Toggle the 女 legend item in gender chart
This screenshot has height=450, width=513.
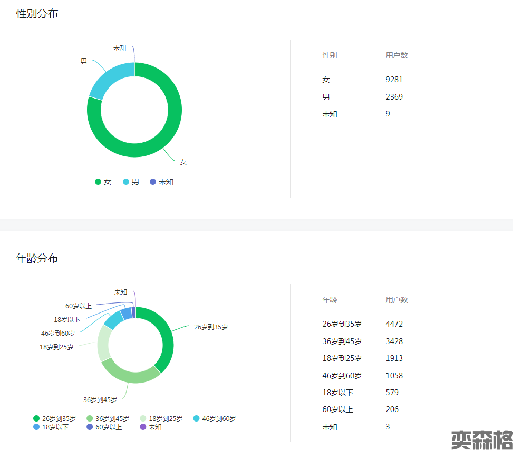(103, 182)
